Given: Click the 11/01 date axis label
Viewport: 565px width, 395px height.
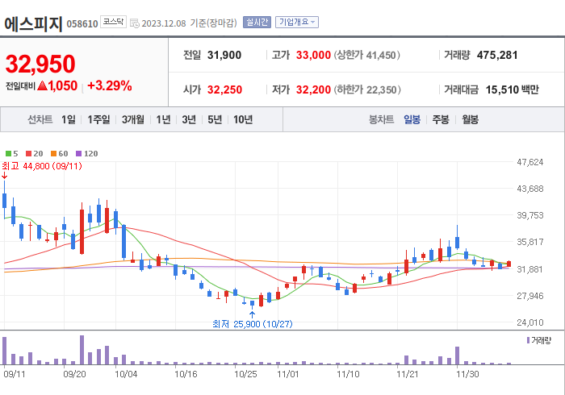Looking at the screenshot, I should click(x=288, y=374).
